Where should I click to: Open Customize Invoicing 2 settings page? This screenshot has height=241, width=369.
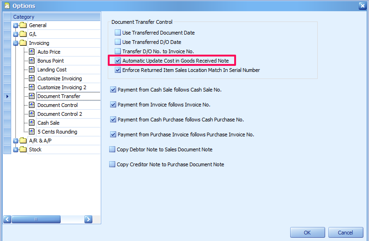tap(62, 87)
